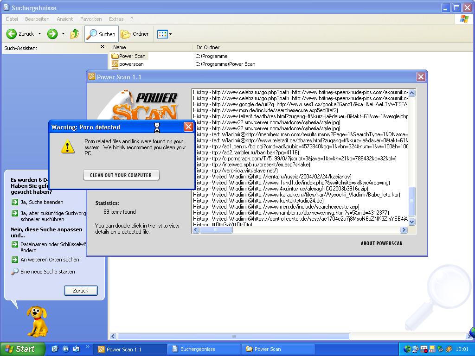Open the dropdown arrow next to toolbar Zurück
The image size is (475, 356).
click(40, 34)
